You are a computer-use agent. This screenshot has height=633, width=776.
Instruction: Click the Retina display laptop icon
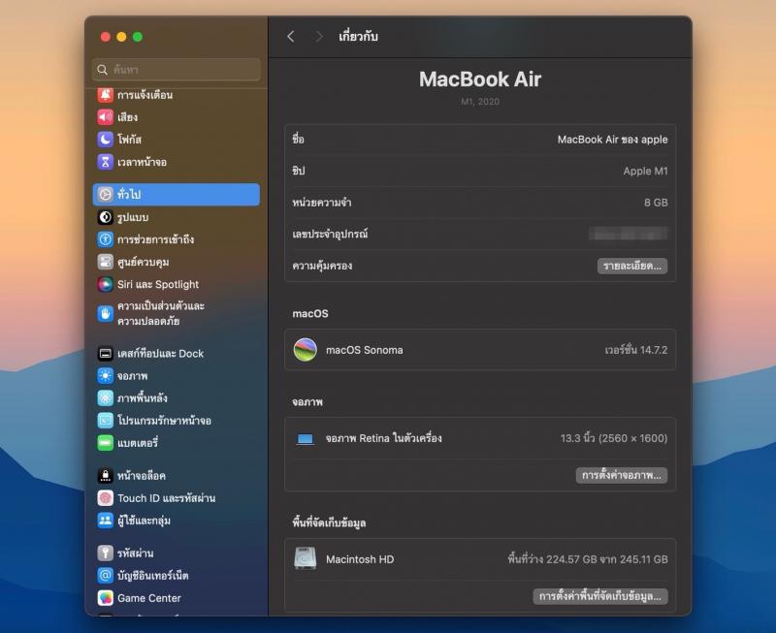tap(306, 439)
